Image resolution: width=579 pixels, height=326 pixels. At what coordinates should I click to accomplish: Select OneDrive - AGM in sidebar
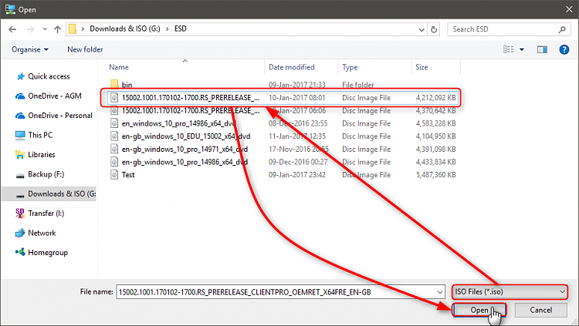coord(55,96)
